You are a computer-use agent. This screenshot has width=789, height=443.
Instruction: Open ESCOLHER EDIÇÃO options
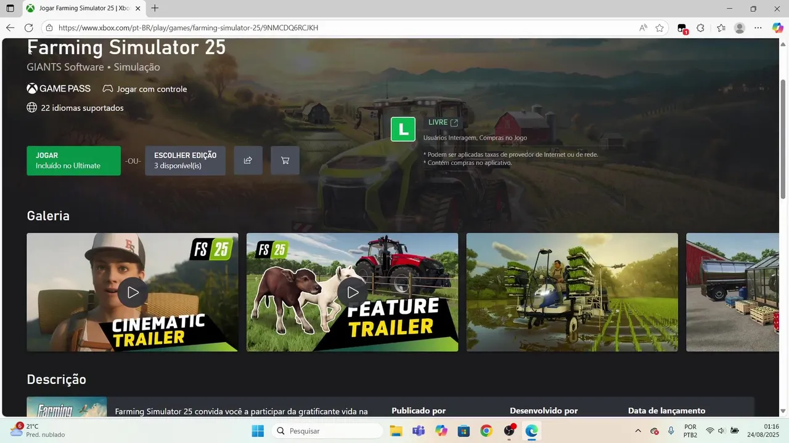click(x=185, y=161)
